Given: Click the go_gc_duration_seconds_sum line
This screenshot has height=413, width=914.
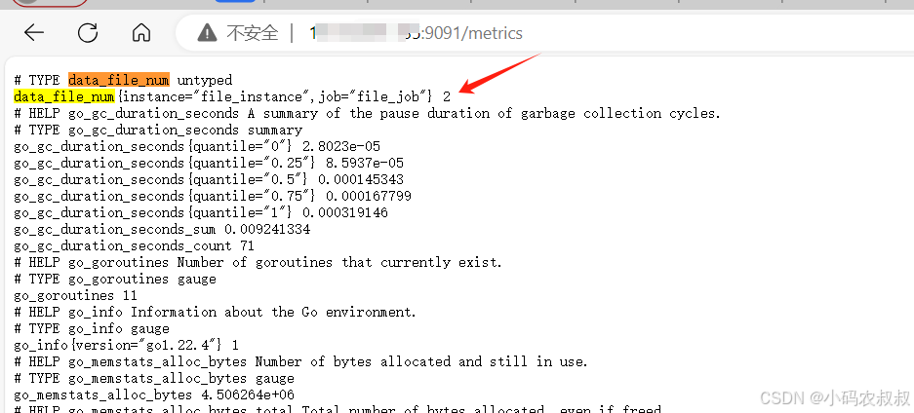Looking at the screenshot, I should (162, 229).
